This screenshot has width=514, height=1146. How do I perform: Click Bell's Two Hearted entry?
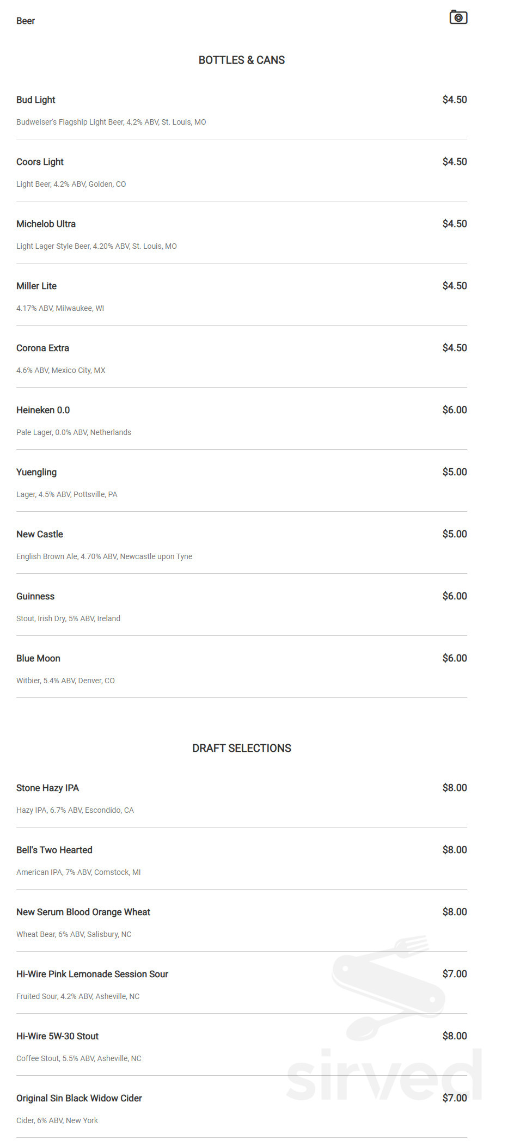click(54, 850)
